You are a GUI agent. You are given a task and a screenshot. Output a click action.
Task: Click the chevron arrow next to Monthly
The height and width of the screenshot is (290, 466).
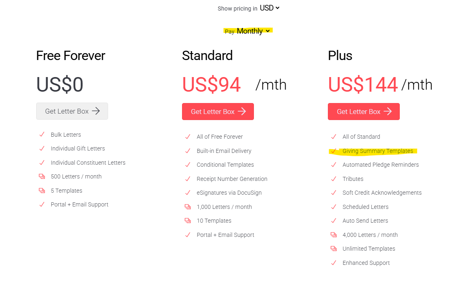(268, 31)
